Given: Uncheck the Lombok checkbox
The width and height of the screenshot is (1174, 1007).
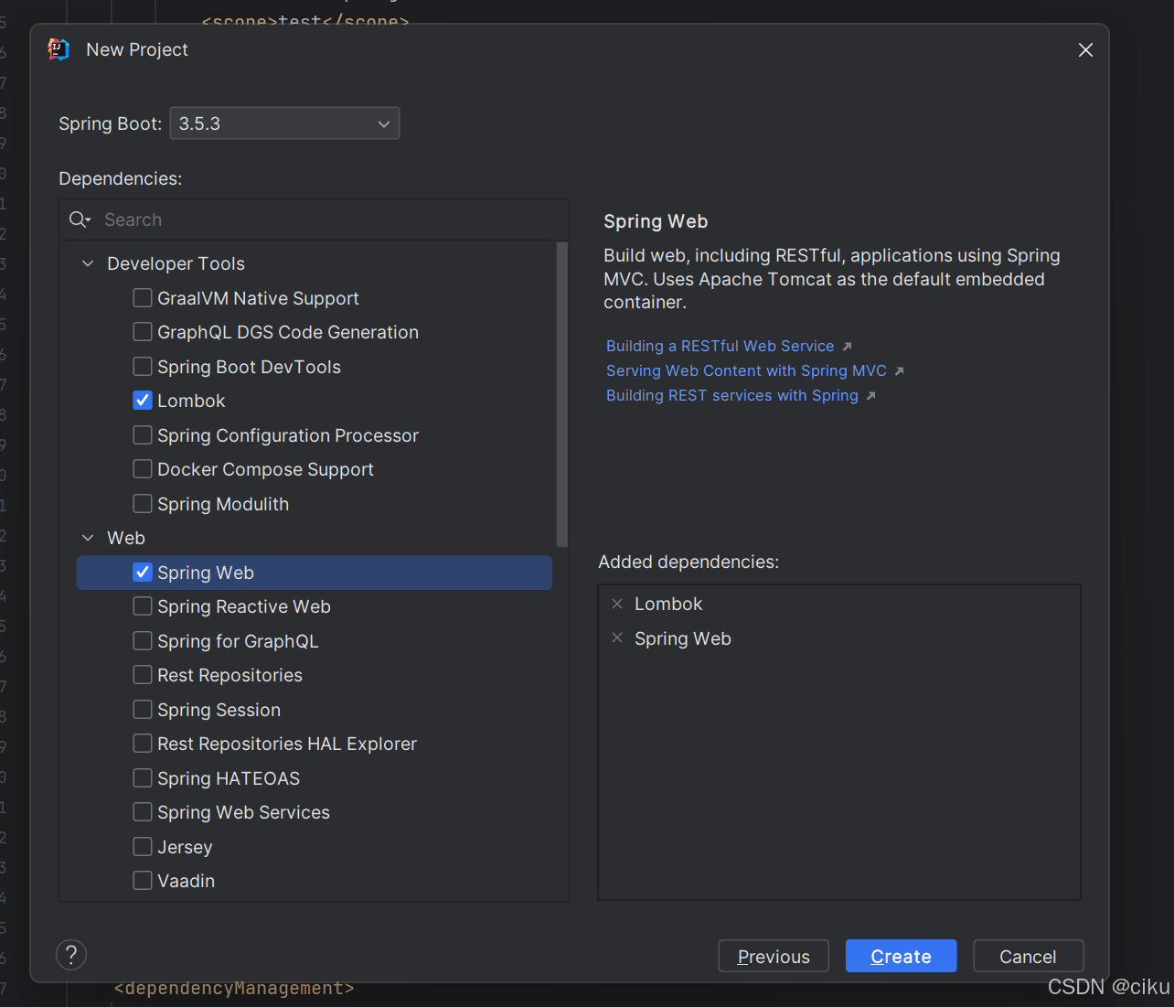Looking at the screenshot, I should 143,401.
